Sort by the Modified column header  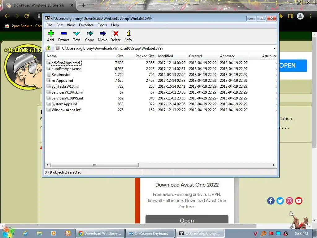[x=172, y=56]
